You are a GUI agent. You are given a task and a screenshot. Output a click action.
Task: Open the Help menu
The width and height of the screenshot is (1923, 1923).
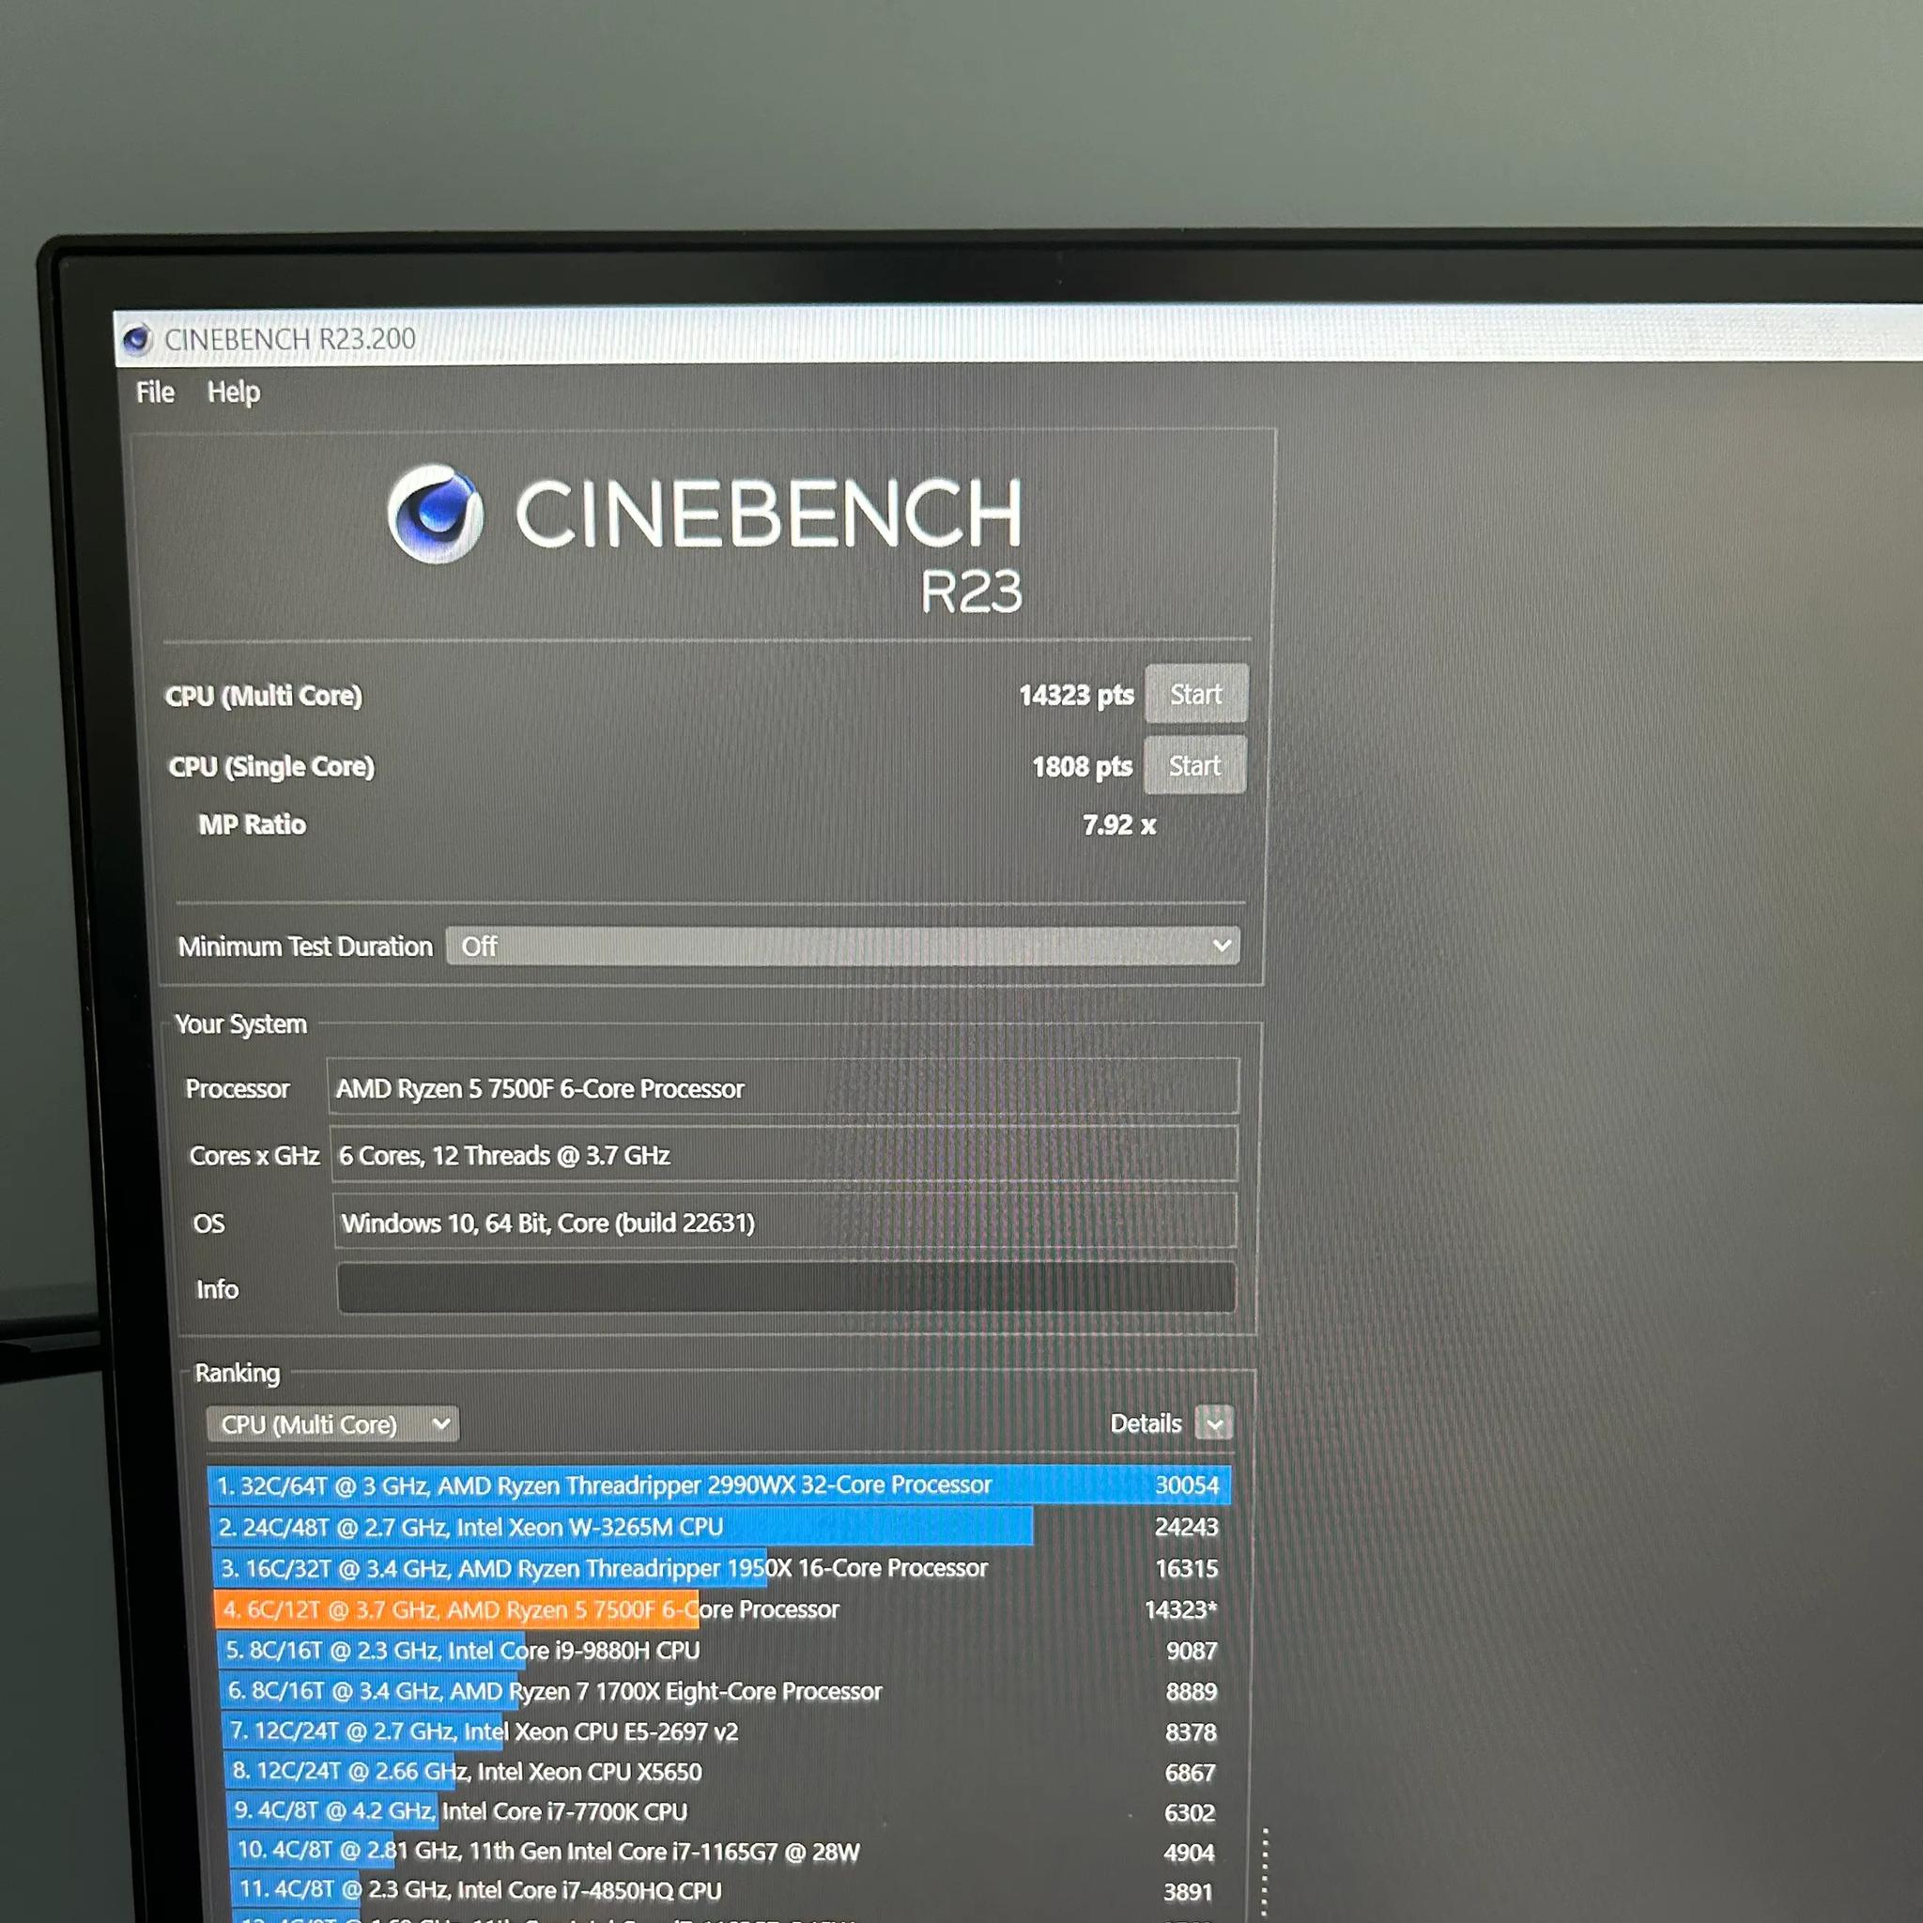coord(233,392)
